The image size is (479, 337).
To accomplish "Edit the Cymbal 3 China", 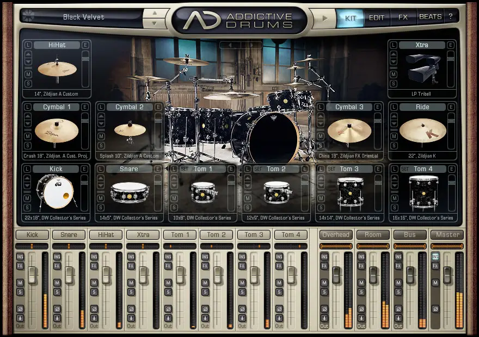I will click(378, 107).
